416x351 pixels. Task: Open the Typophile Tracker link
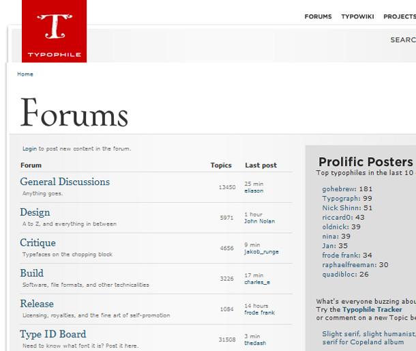coord(372,309)
